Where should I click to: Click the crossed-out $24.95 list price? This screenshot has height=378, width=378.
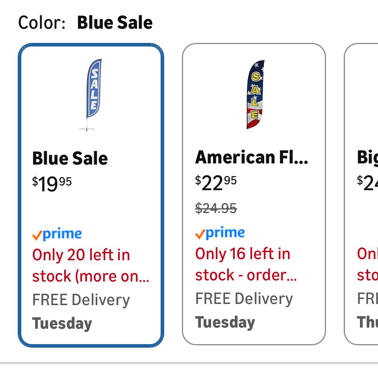pos(216,208)
